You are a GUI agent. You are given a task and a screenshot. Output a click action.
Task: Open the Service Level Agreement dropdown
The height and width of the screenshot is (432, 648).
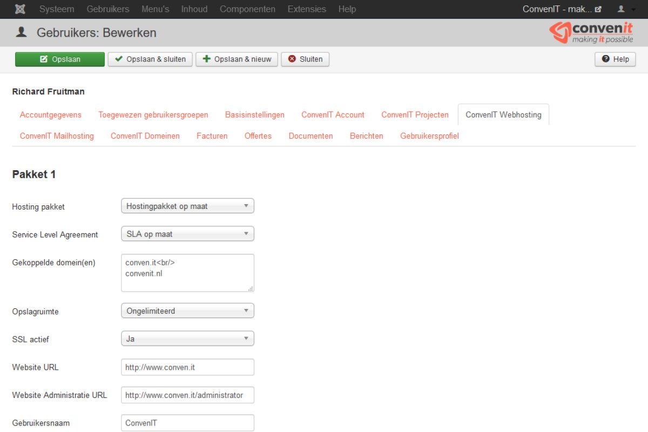[x=187, y=234]
